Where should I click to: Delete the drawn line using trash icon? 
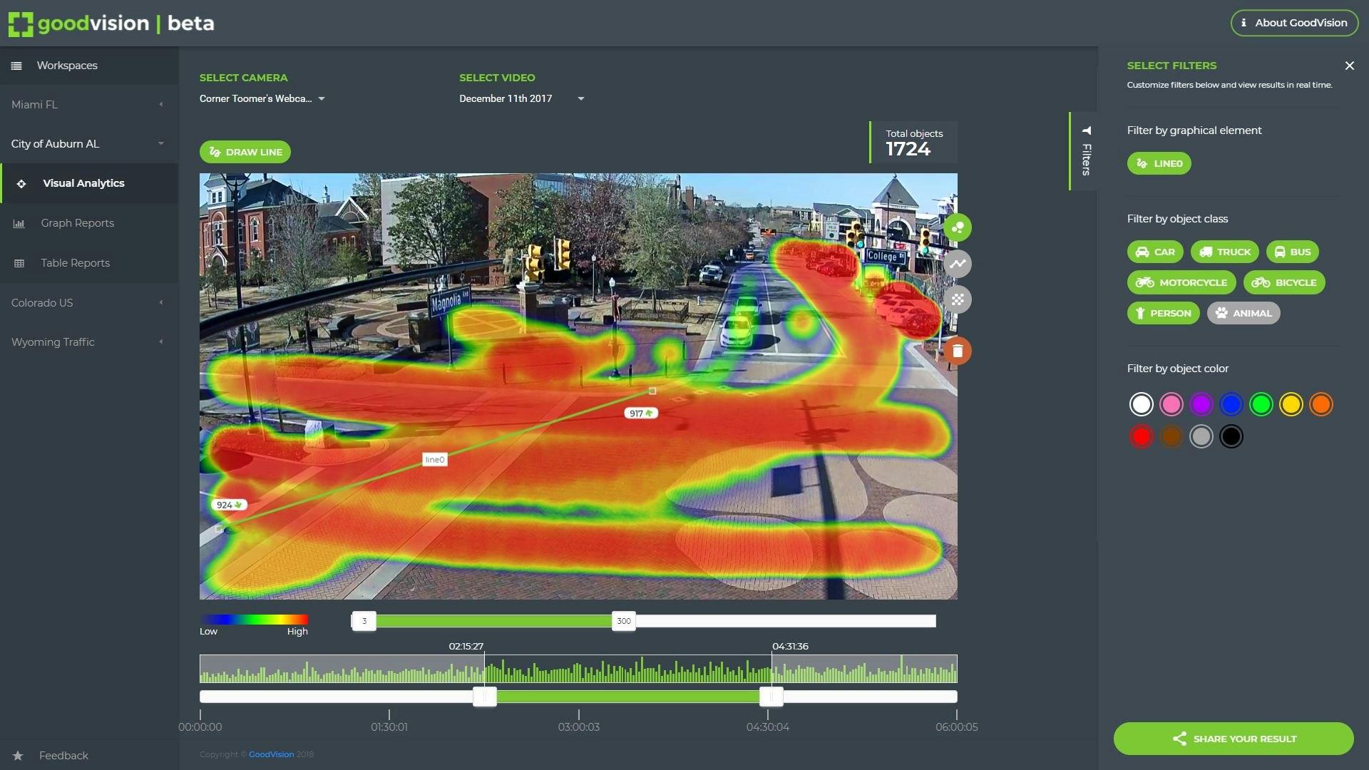(x=958, y=350)
